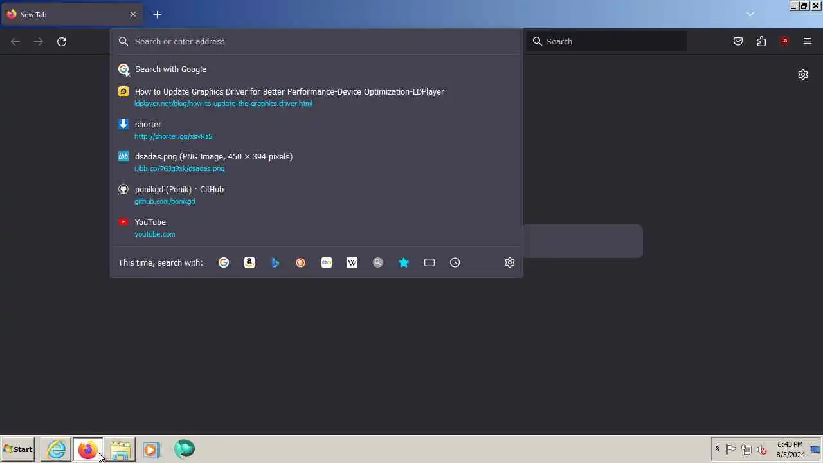
Task: Click the Show desktop tray button
Action: click(815, 449)
